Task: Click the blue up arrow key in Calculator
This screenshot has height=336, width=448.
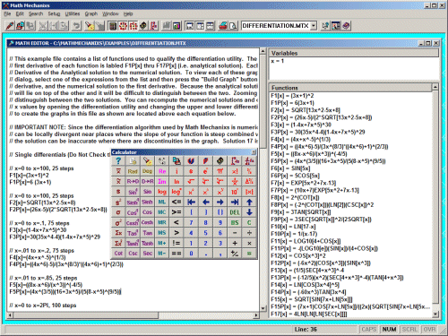Action: click(249, 202)
